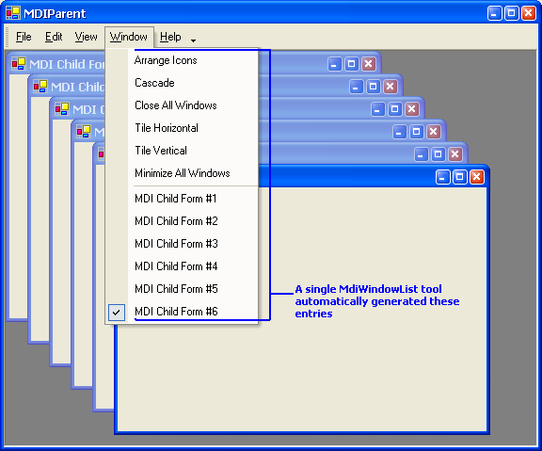Viewport: 542px width, 451px height.
Task: Minimize the third cascaded child form
Action: [378, 109]
